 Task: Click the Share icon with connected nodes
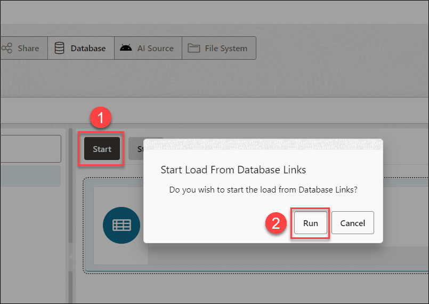(x=7, y=48)
